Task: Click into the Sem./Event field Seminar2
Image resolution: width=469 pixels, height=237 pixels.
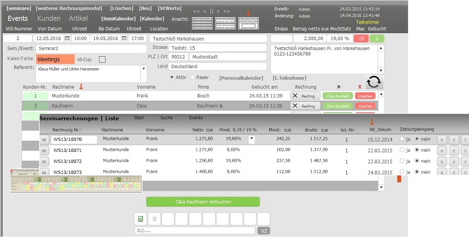Action: [91, 48]
